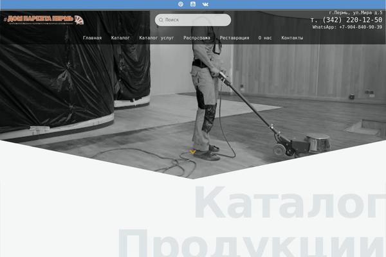Click the WhatsApp number +7-904-840-90-39
This screenshot has width=386, height=257.
(x=347, y=27)
